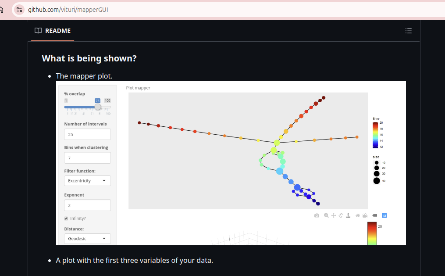Click the Number of intervals input field
The image size is (445, 276).
87,134
